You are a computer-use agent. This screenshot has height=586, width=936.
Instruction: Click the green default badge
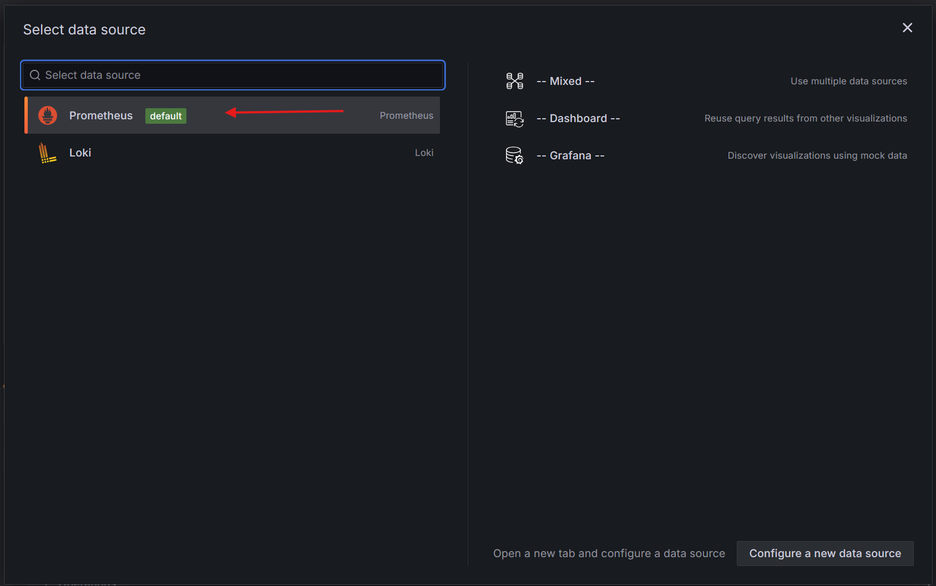165,116
